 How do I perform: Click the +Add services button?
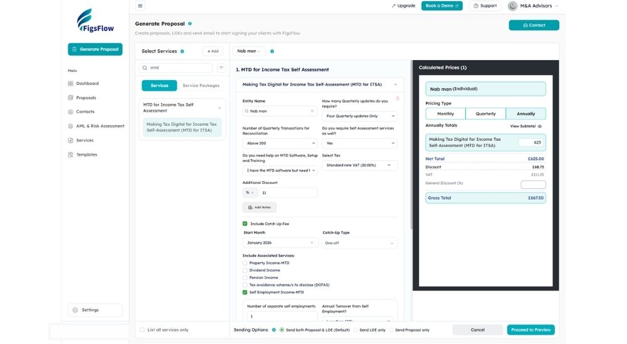click(x=213, y=51)
